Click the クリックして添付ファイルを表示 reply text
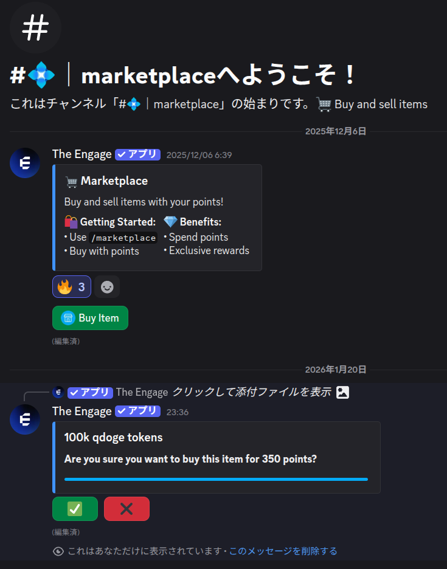This screenshot has height=569, width=447. tap(252, 392)
